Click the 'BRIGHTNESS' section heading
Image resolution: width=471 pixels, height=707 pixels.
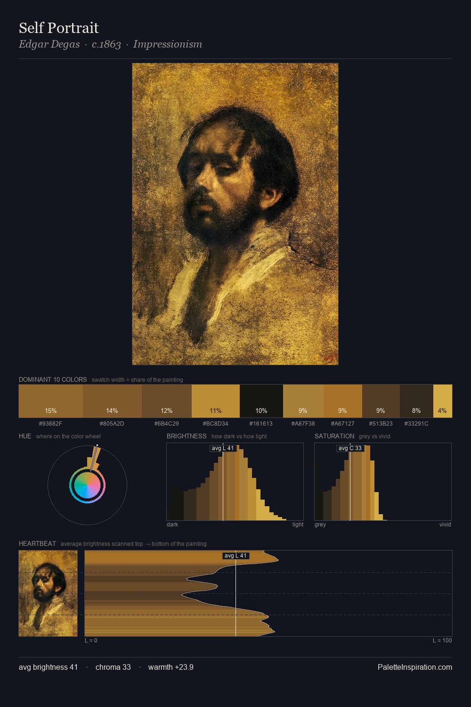click(187, 436)
